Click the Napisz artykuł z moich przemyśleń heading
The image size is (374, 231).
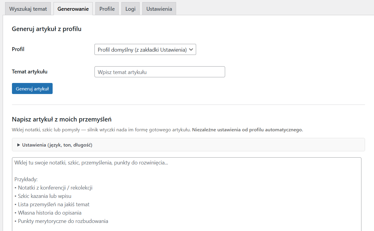click(x=62, y=119)
